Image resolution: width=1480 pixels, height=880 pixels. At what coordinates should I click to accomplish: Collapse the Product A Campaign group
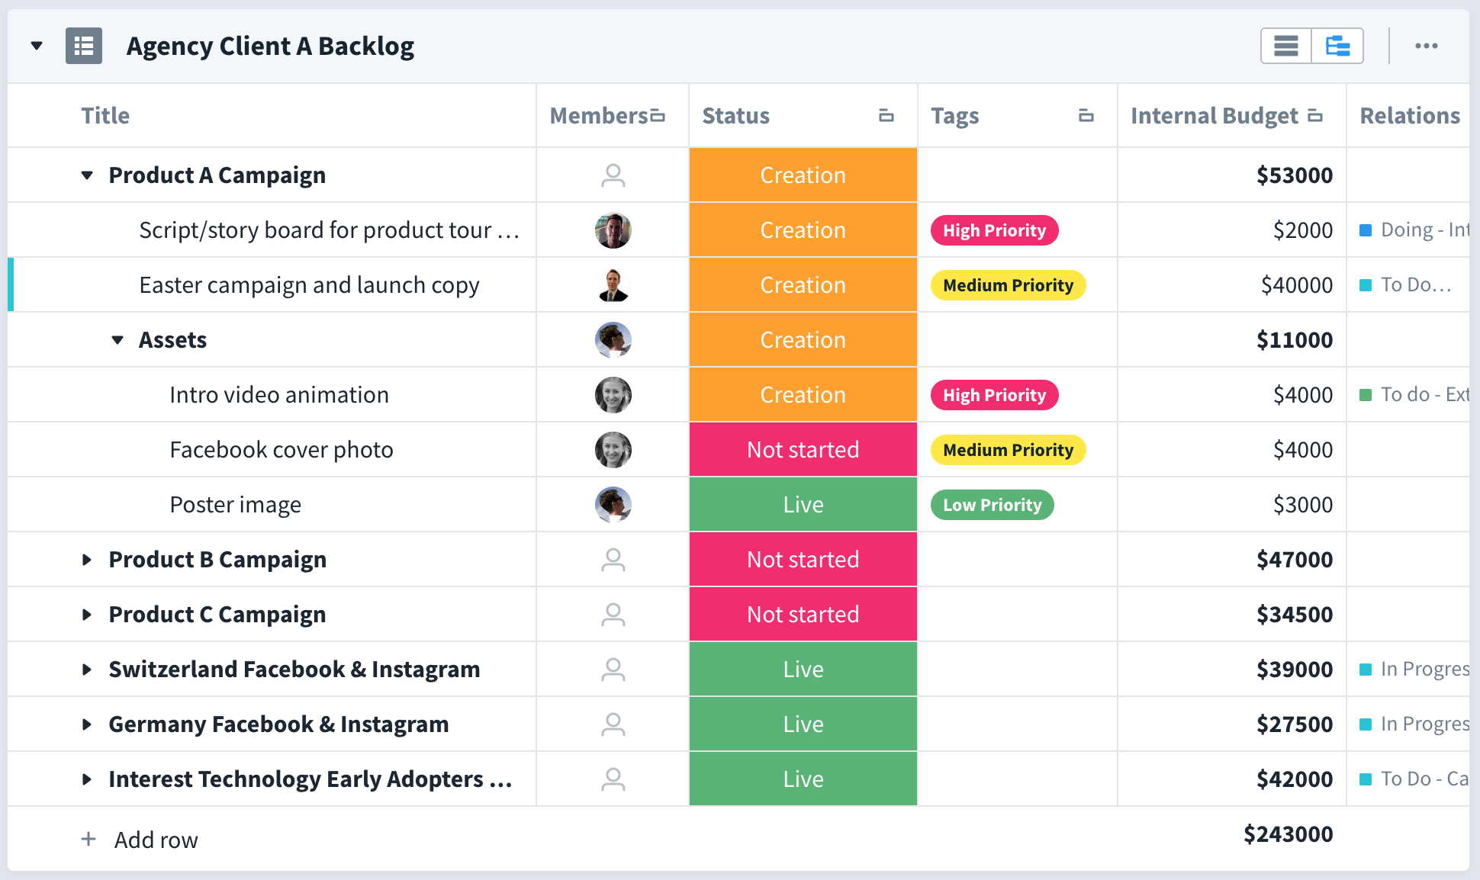coord(86,175)
